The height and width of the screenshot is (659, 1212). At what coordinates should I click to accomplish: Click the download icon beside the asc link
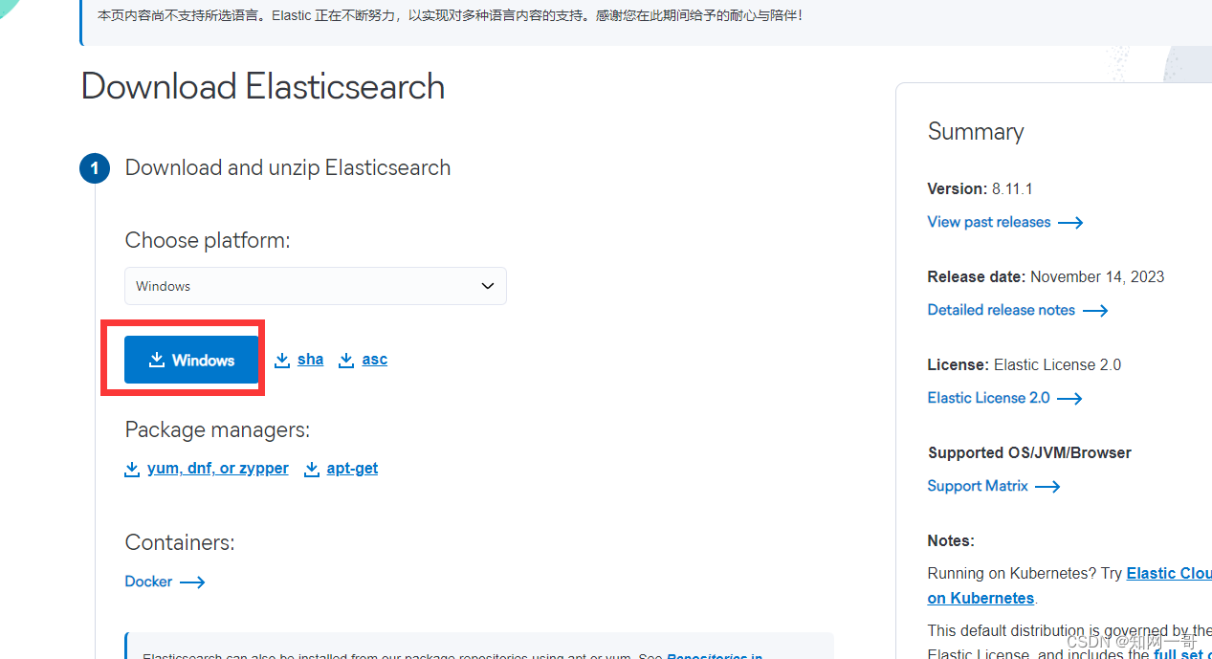point(345,359)
